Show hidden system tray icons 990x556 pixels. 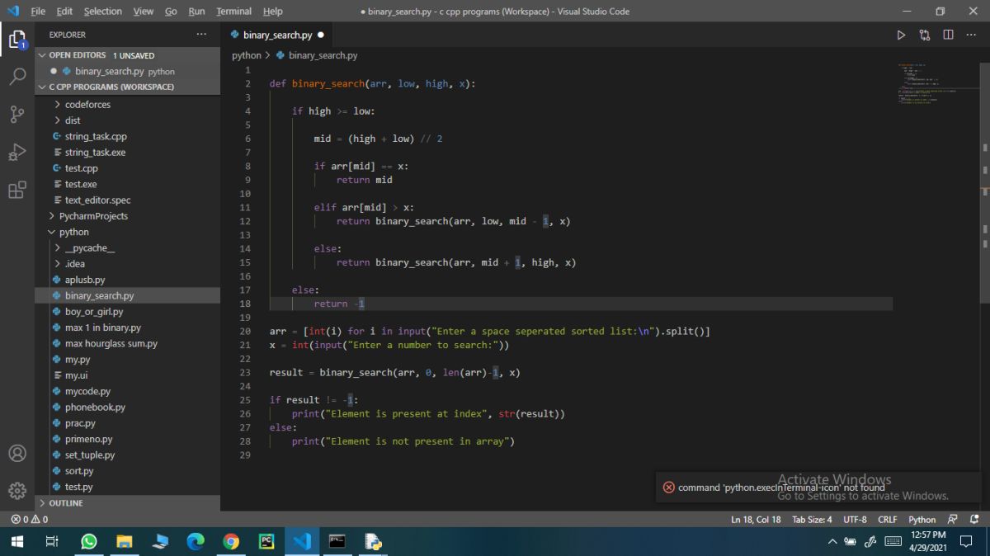tap(832, 541)
